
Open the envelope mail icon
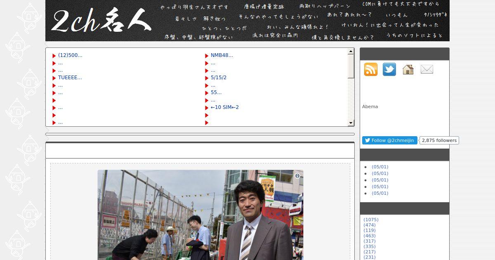pyautogui.click(x=427, y=69)
